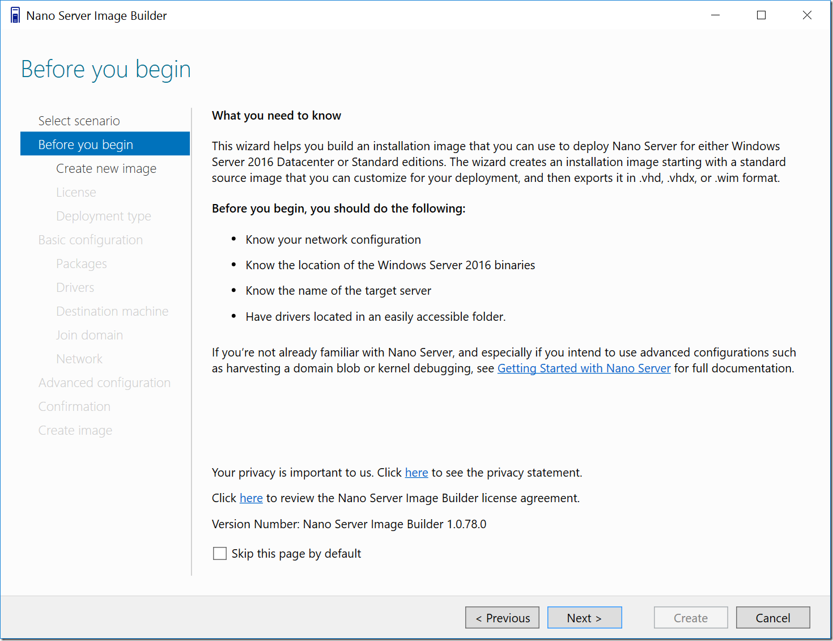Click the What you need to know heading
This screenshot has height=641, width=833.
(x=277, y=116)
